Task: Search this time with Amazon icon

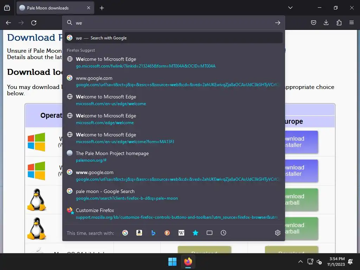Action: click(139, 233)
